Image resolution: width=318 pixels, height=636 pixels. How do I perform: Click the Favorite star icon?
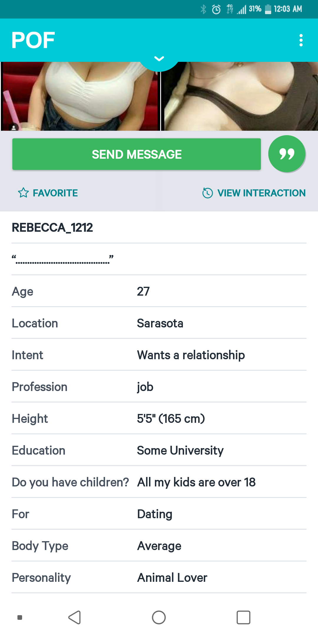23,193
